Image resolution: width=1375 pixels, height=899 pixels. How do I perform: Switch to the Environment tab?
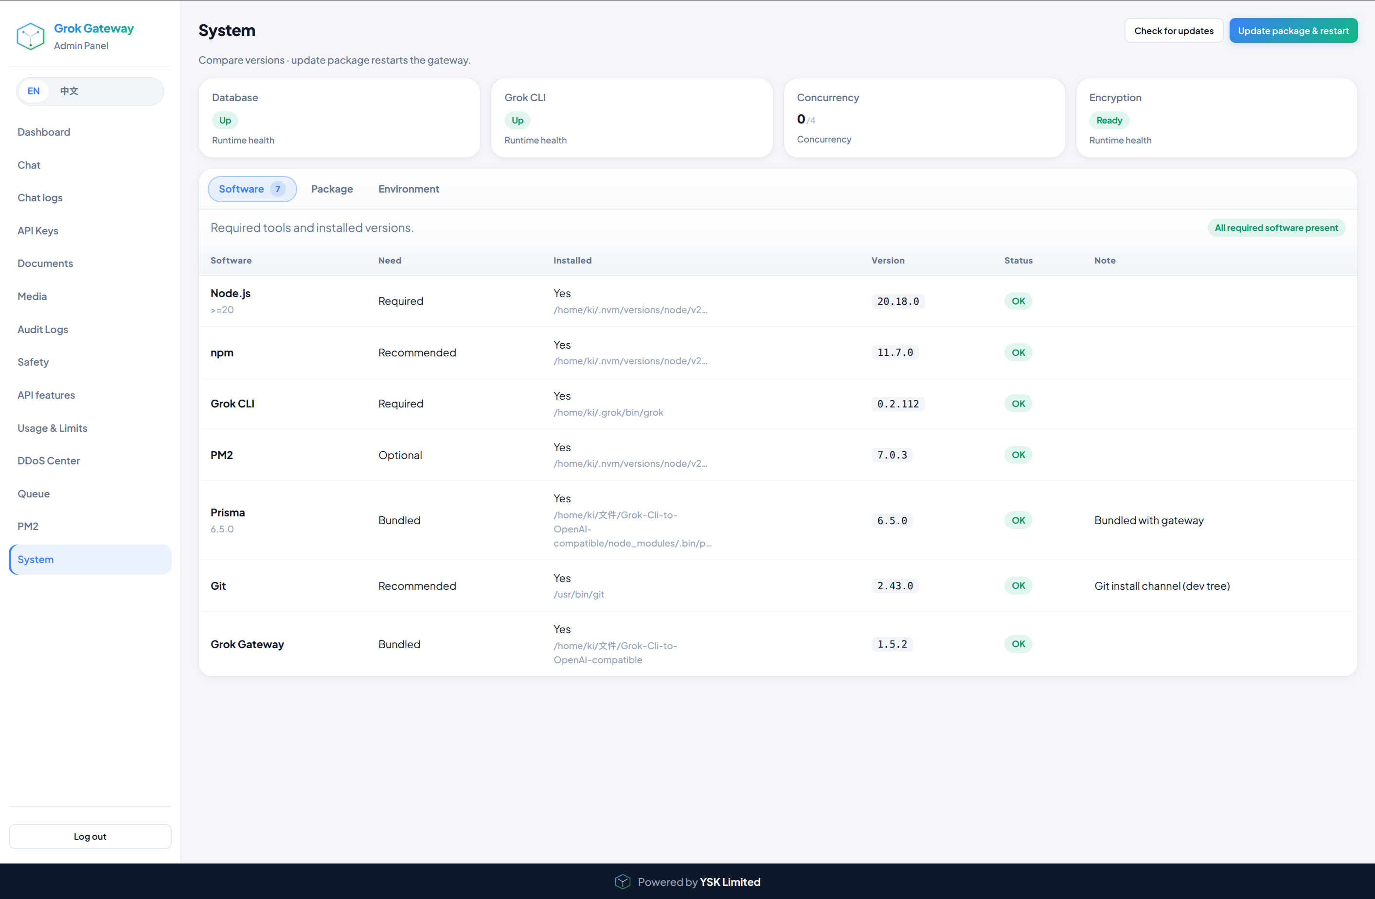(x=409, y=190)
